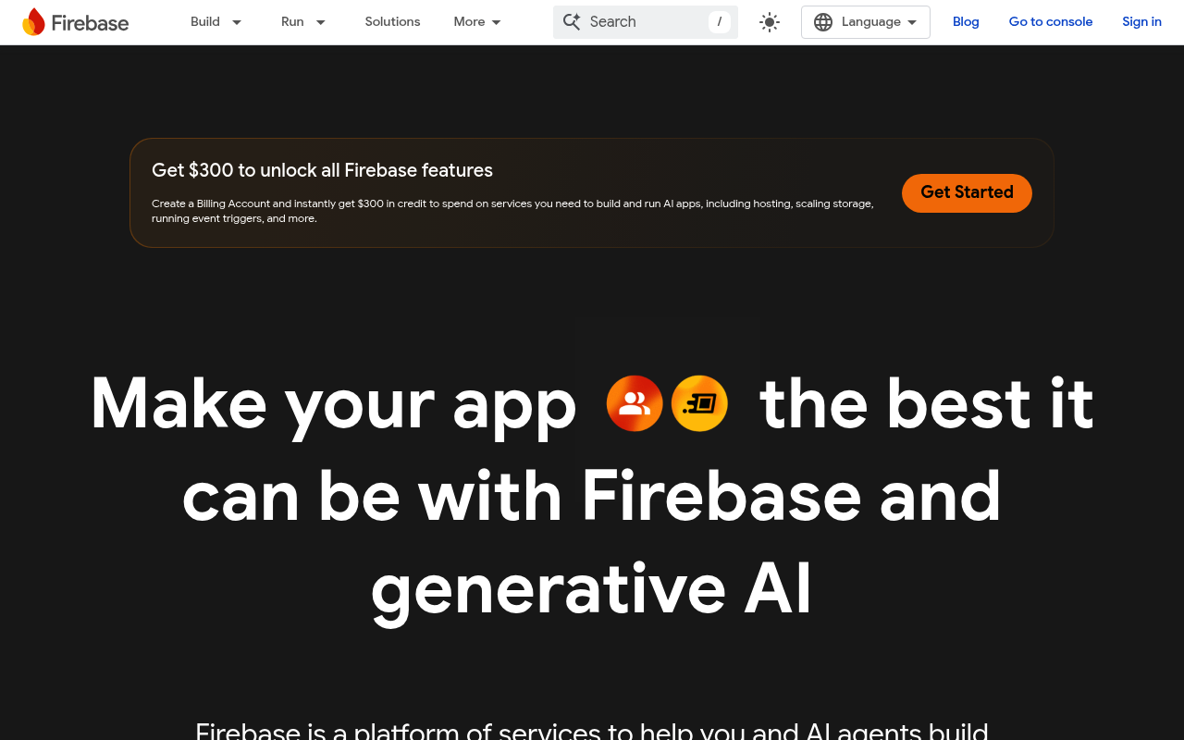Click the orange people icon in headline
1184x740 pixels.
(x=635, y=403)
